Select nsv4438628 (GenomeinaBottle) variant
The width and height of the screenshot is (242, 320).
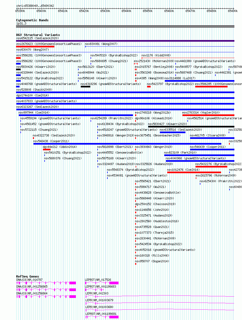coord(158,193)
